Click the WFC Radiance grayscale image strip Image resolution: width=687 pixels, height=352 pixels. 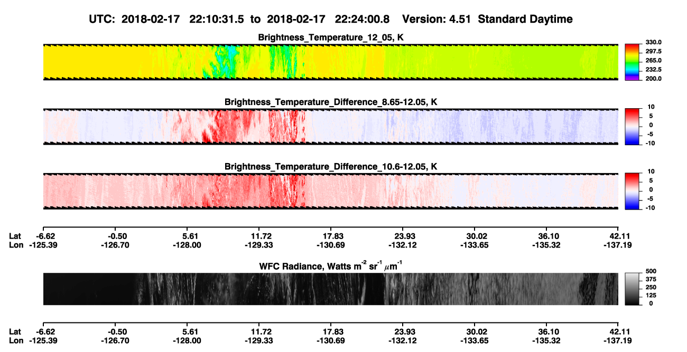click(330, 289)
